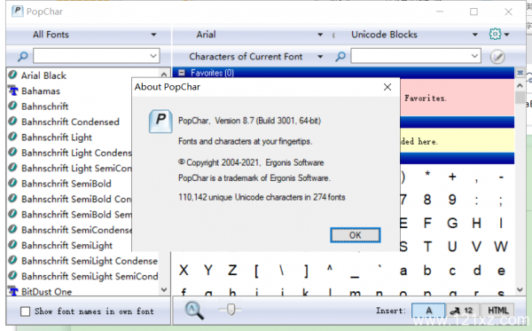Click the character X in grid
Screen dimensions: 532x331
pyautogui.click(x=184, y=271)
